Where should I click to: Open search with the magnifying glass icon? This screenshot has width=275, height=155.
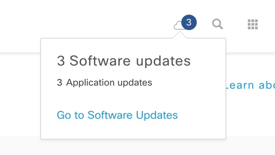pos(217,24)
